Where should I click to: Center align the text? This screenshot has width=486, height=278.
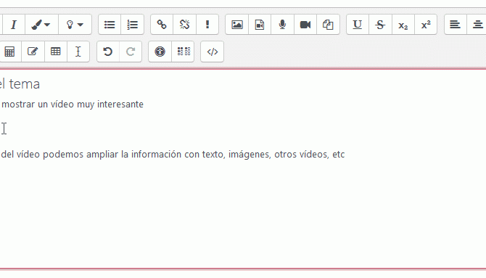pyautogui.click(x=477, y=25)
